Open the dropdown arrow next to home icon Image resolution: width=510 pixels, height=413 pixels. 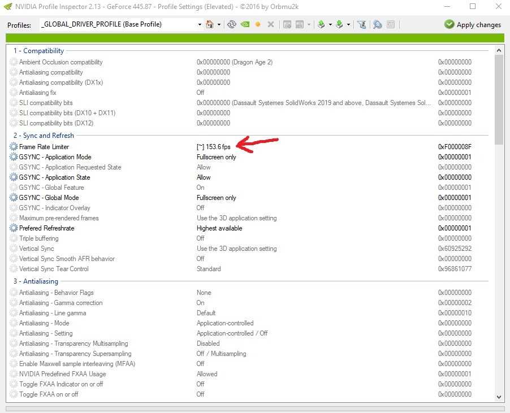(x=219, y=24)
